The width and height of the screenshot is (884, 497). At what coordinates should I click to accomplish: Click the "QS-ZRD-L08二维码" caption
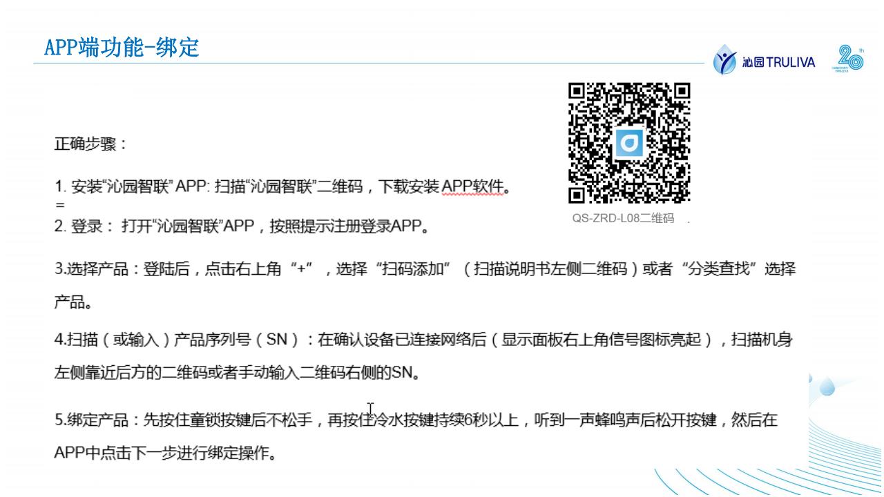tap(622, 219)
